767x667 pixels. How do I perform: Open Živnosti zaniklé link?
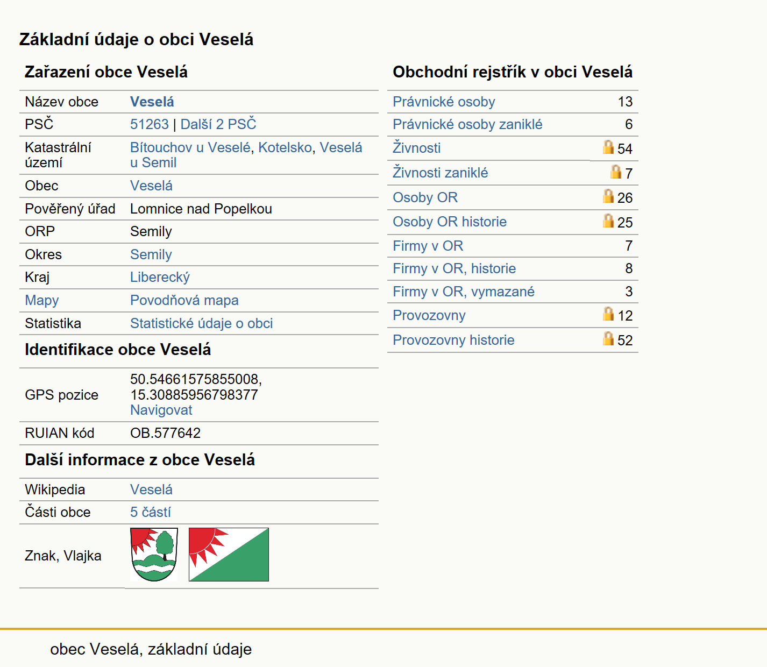pyautogui.click(x=440, y=173)
